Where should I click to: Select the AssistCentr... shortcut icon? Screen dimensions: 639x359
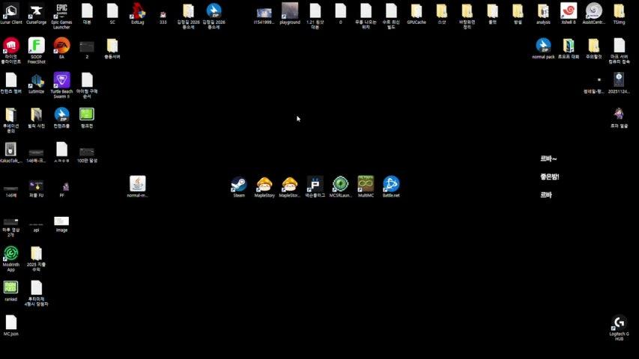594,11
